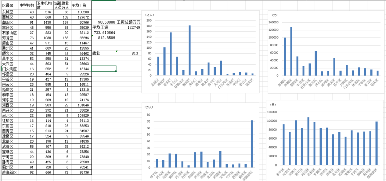386x181 pixels.
Task: Click the 卫生机构数 header cell
Action: coord(45,5)
